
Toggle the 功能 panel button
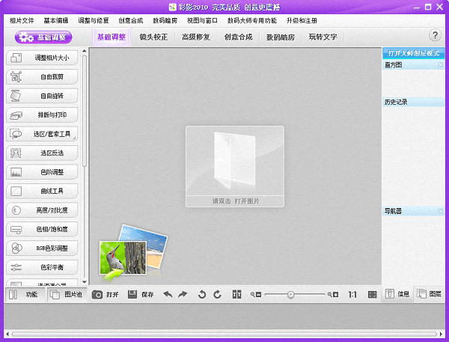click(23, 295)
